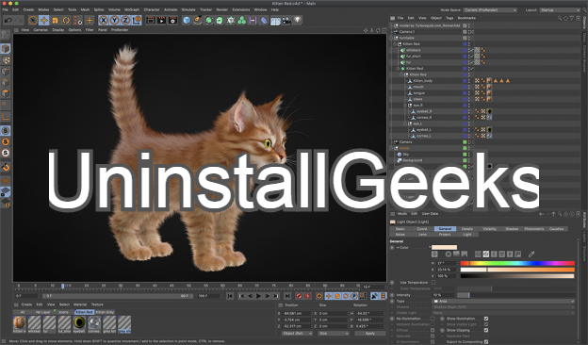
Task: Toggle Z axis lock
Action: click(x=125, y=20)
